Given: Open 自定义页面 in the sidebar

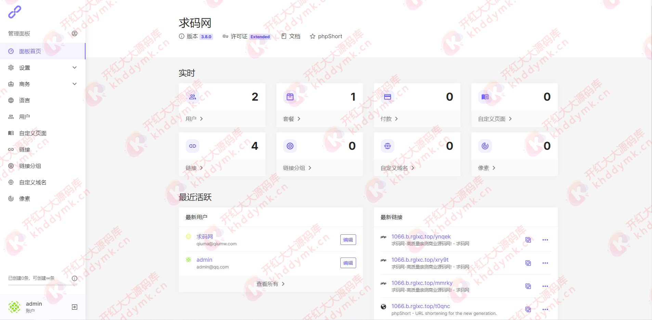Looking at the screenshot, I should click(42, 133).
